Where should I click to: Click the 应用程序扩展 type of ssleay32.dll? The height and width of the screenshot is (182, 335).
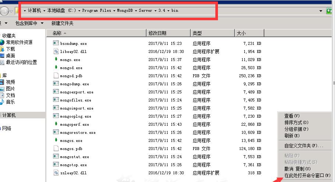pos(206,173)
